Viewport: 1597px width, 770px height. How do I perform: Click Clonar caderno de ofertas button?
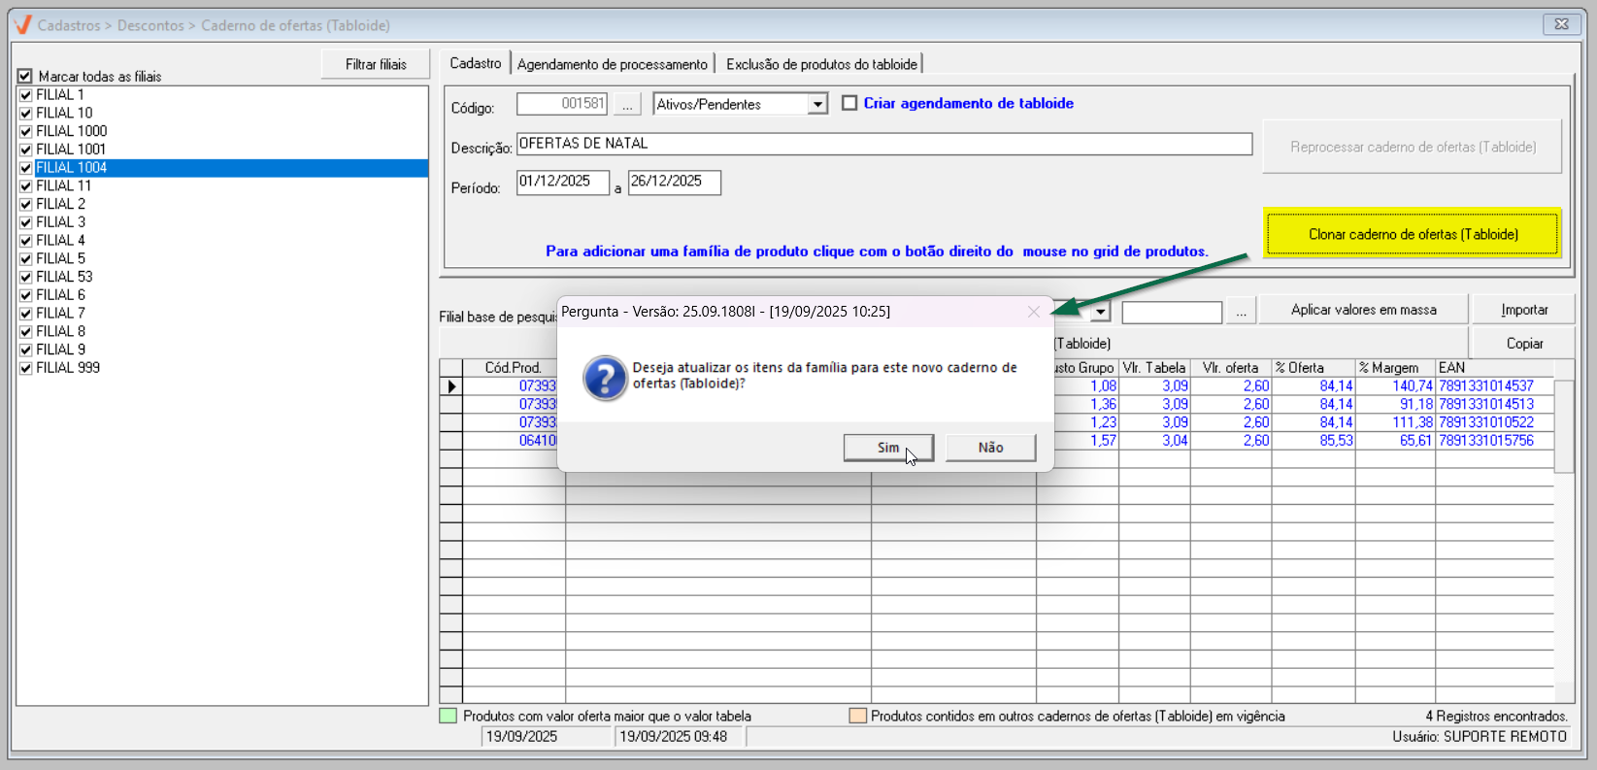pos(1413,234)
